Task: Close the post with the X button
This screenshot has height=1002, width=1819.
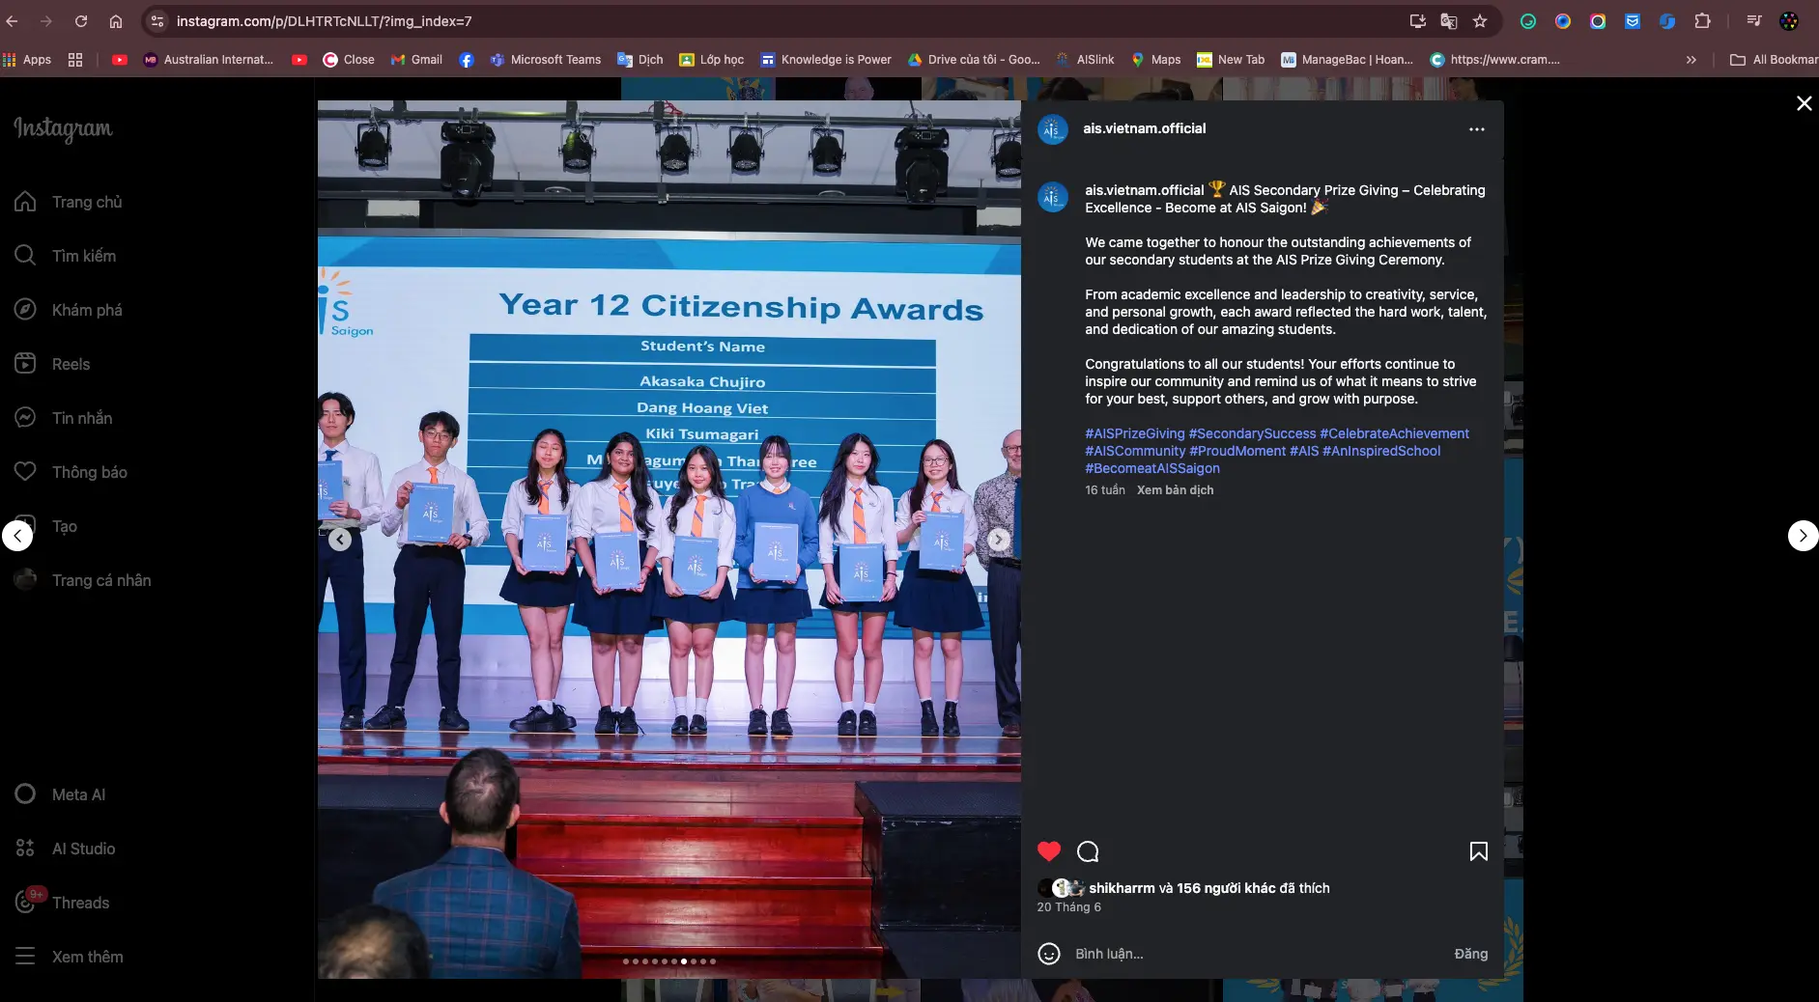Action: click(x=1803, y=103)
